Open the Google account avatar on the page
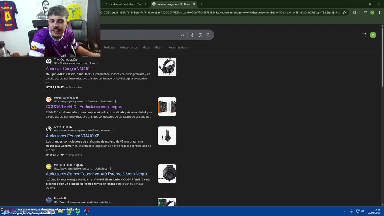The image size is (384, 216). [373, 35]
